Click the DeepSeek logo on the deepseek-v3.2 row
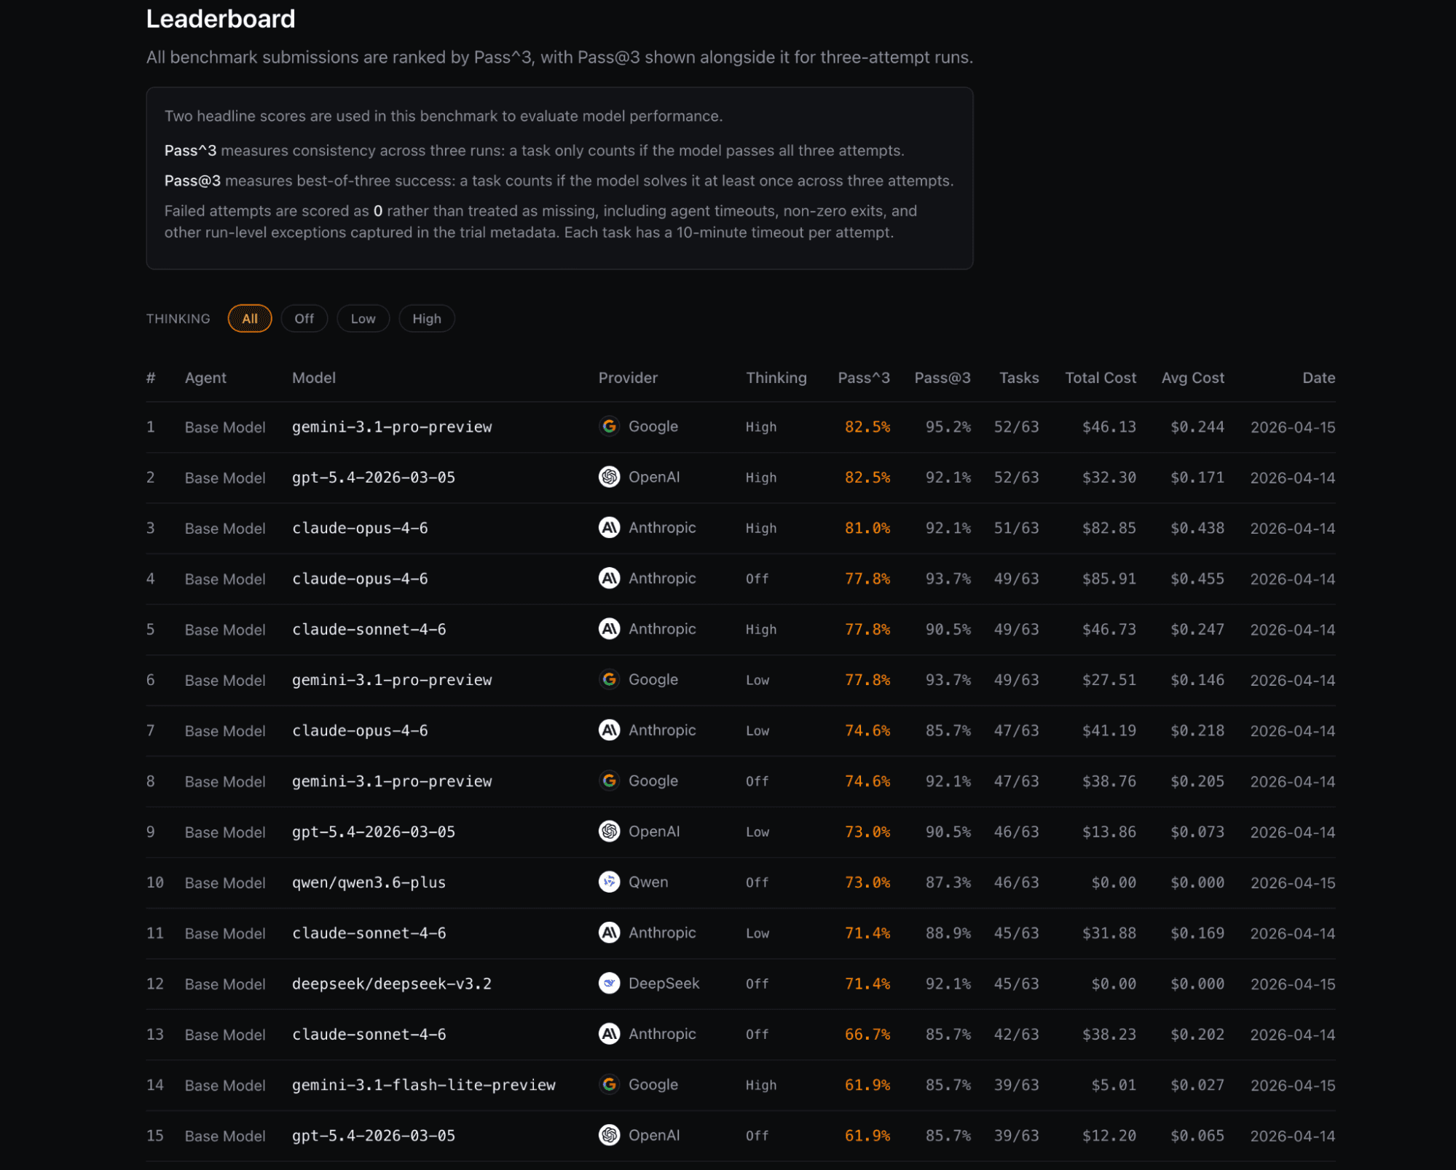Viewport: 1456px width, 1170px height. coord(609,983)
